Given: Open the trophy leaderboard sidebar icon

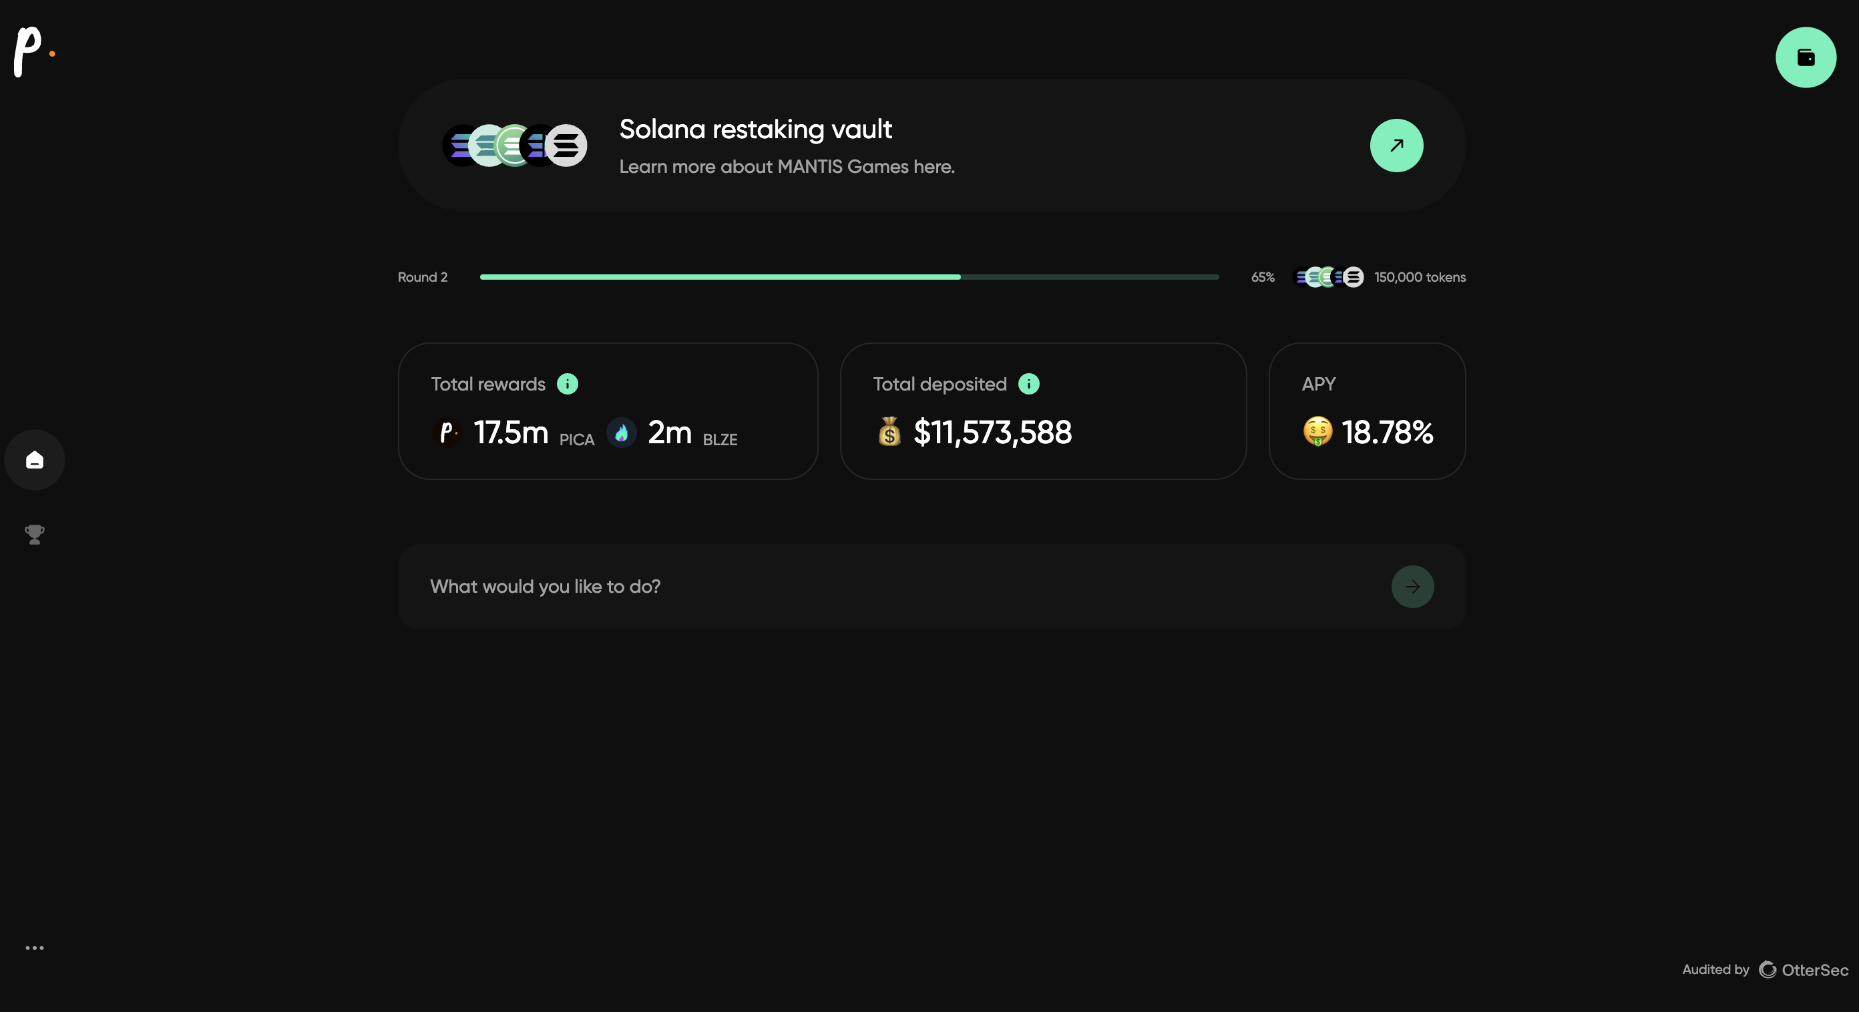Looking at the screenshot, I should [35, 535].
